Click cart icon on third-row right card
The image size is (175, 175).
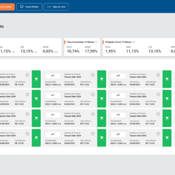(x=167, y=118)
